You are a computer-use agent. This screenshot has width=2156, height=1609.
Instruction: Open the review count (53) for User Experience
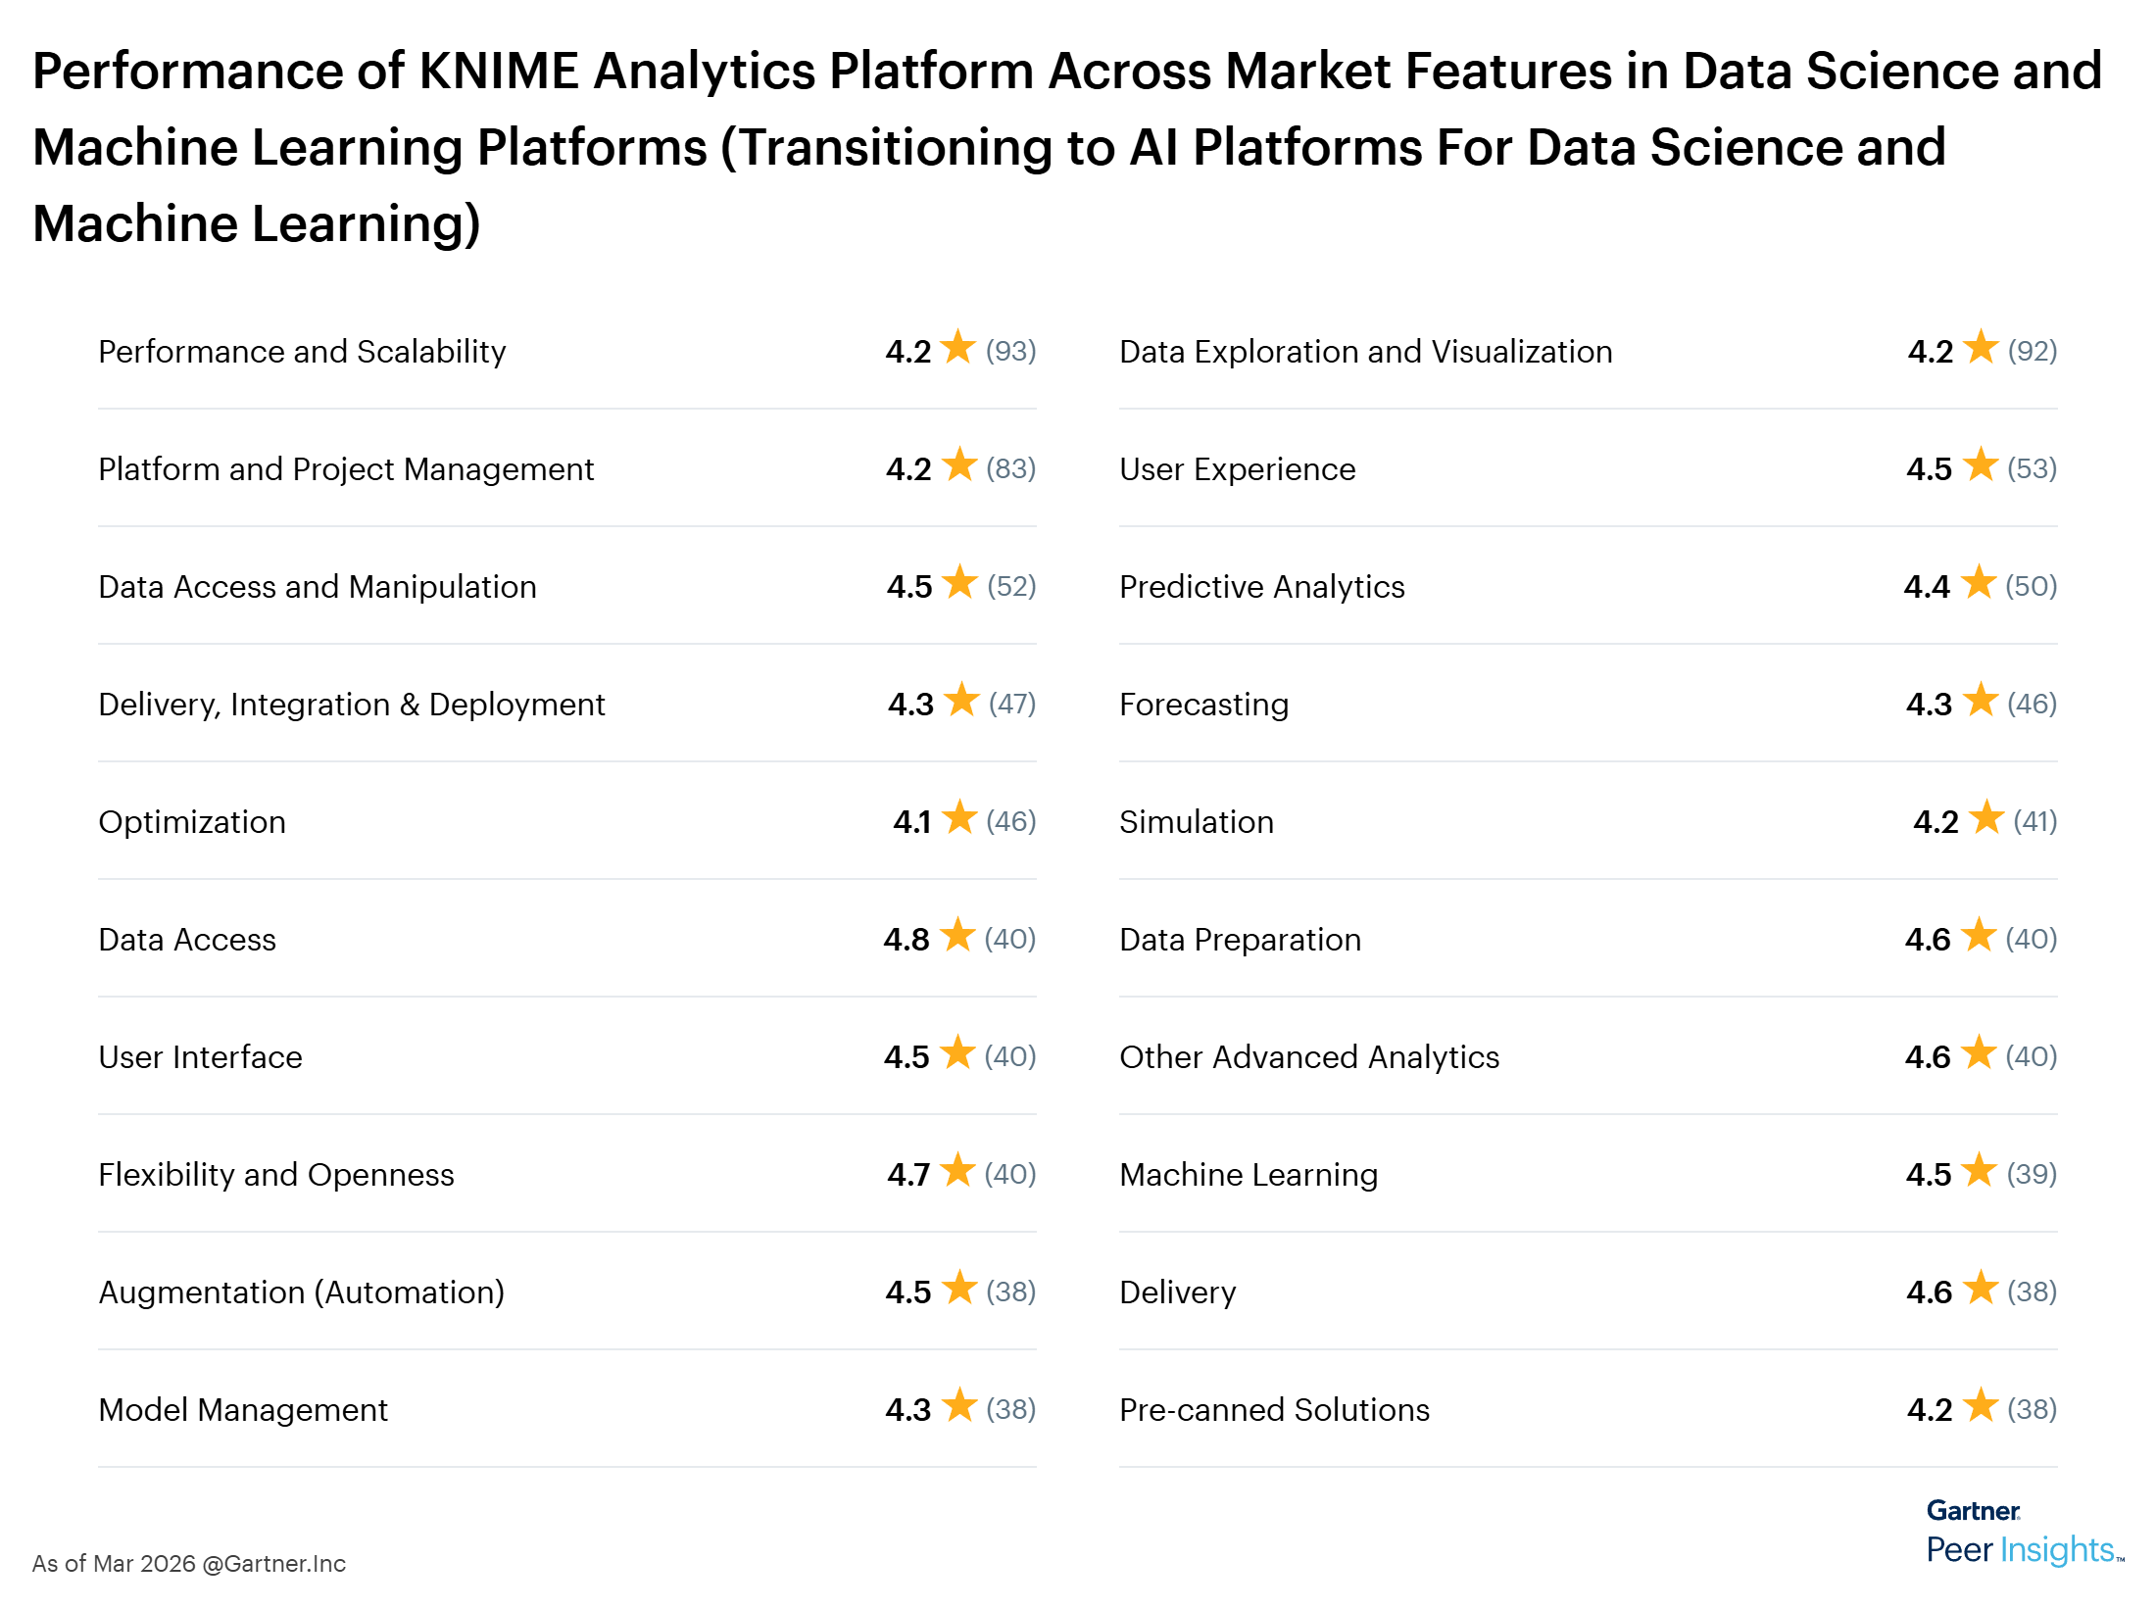[x=2034, y=468]
